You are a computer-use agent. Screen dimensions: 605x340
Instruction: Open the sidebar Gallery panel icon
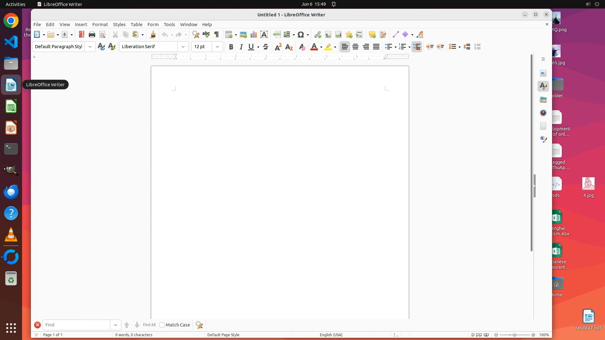point(543,100)
